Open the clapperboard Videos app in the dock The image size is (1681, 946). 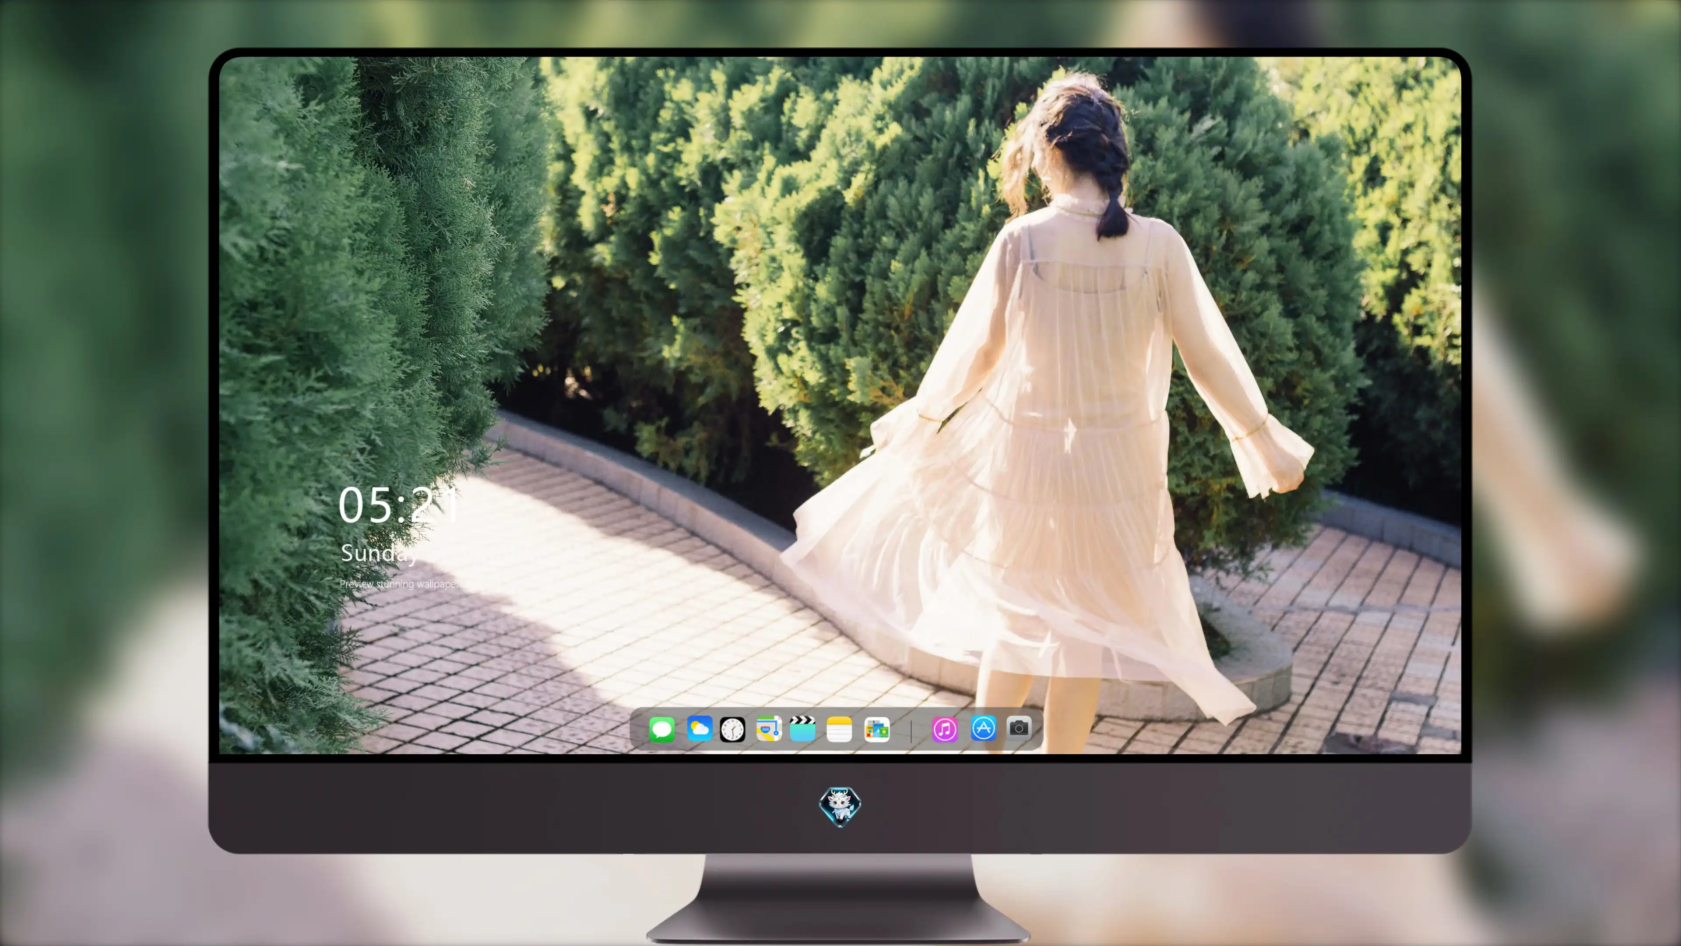[803, 729]
